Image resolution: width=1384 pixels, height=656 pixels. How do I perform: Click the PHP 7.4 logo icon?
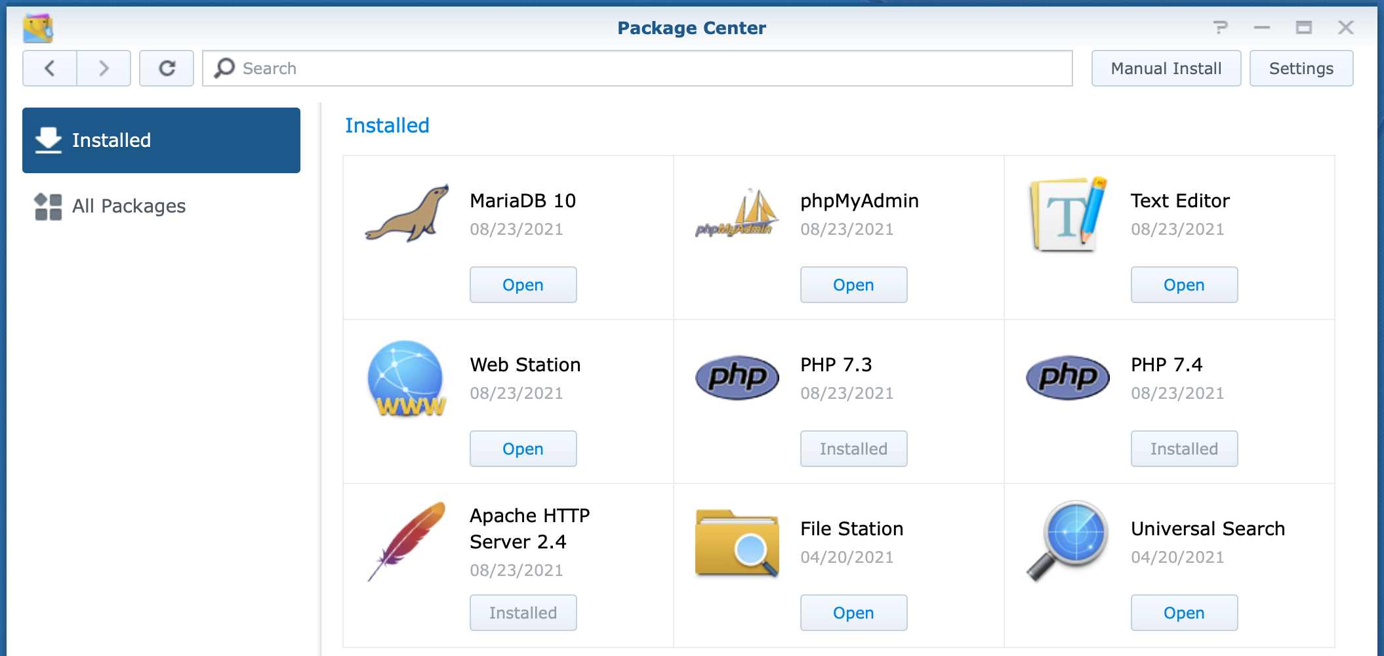coord(1068,378)
